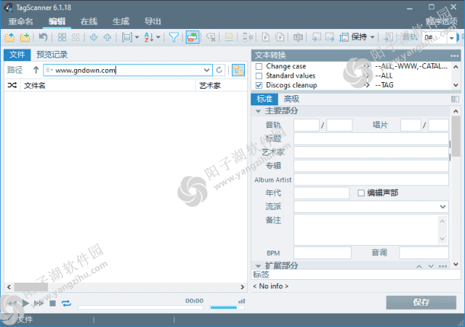Image resolution: width=465 pixels, height=327 pixels.
Task: Enable the Change case checkbox
Action: [259, 66]
